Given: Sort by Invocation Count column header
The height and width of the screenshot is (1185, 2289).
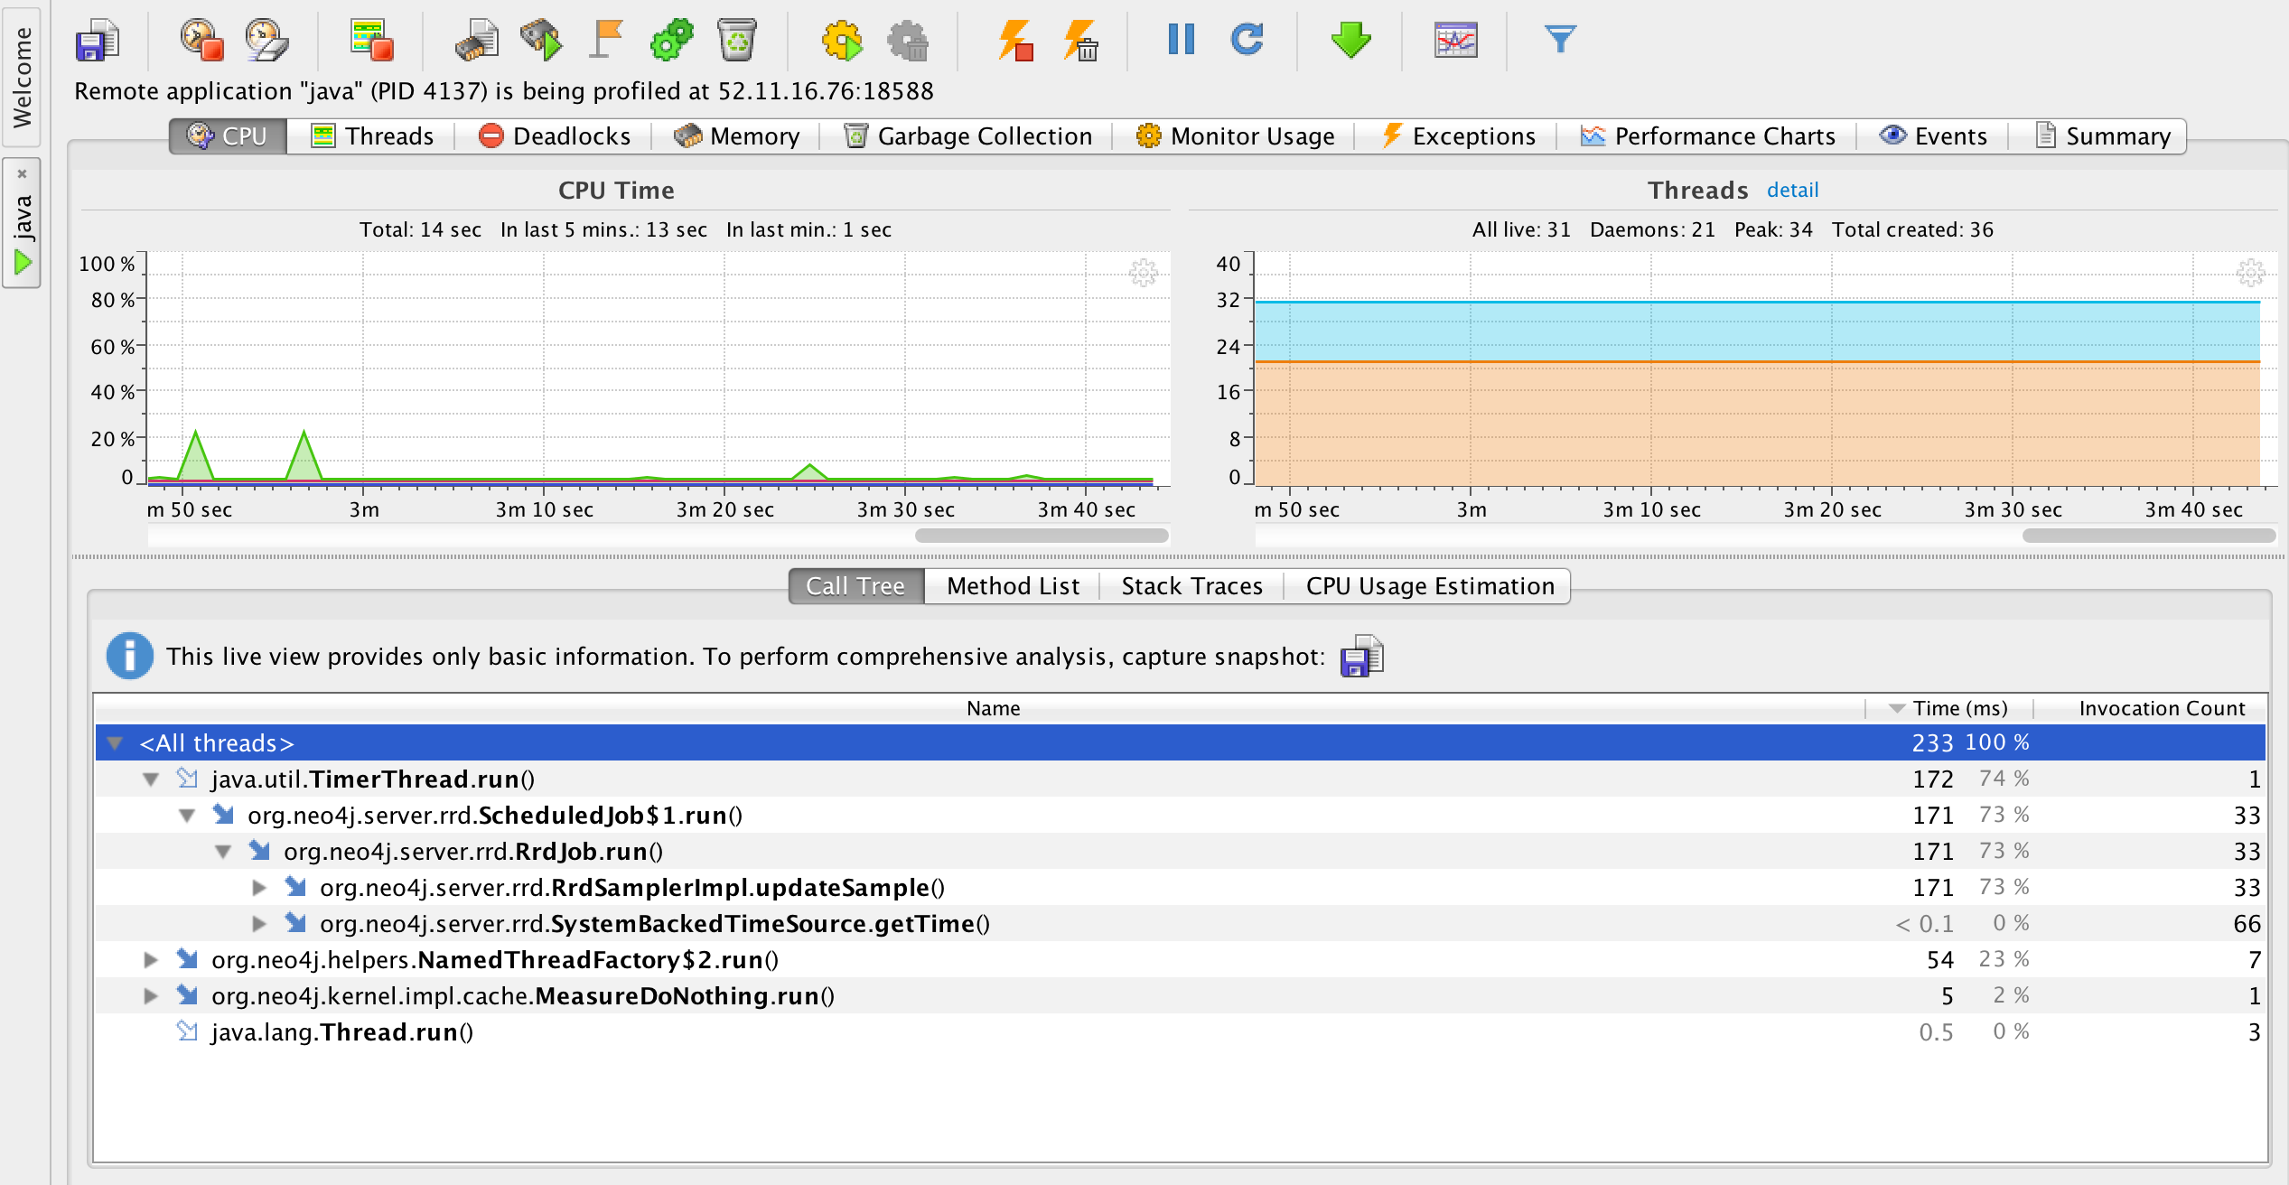Looking at the screenshot, I should click(2161, 709).
